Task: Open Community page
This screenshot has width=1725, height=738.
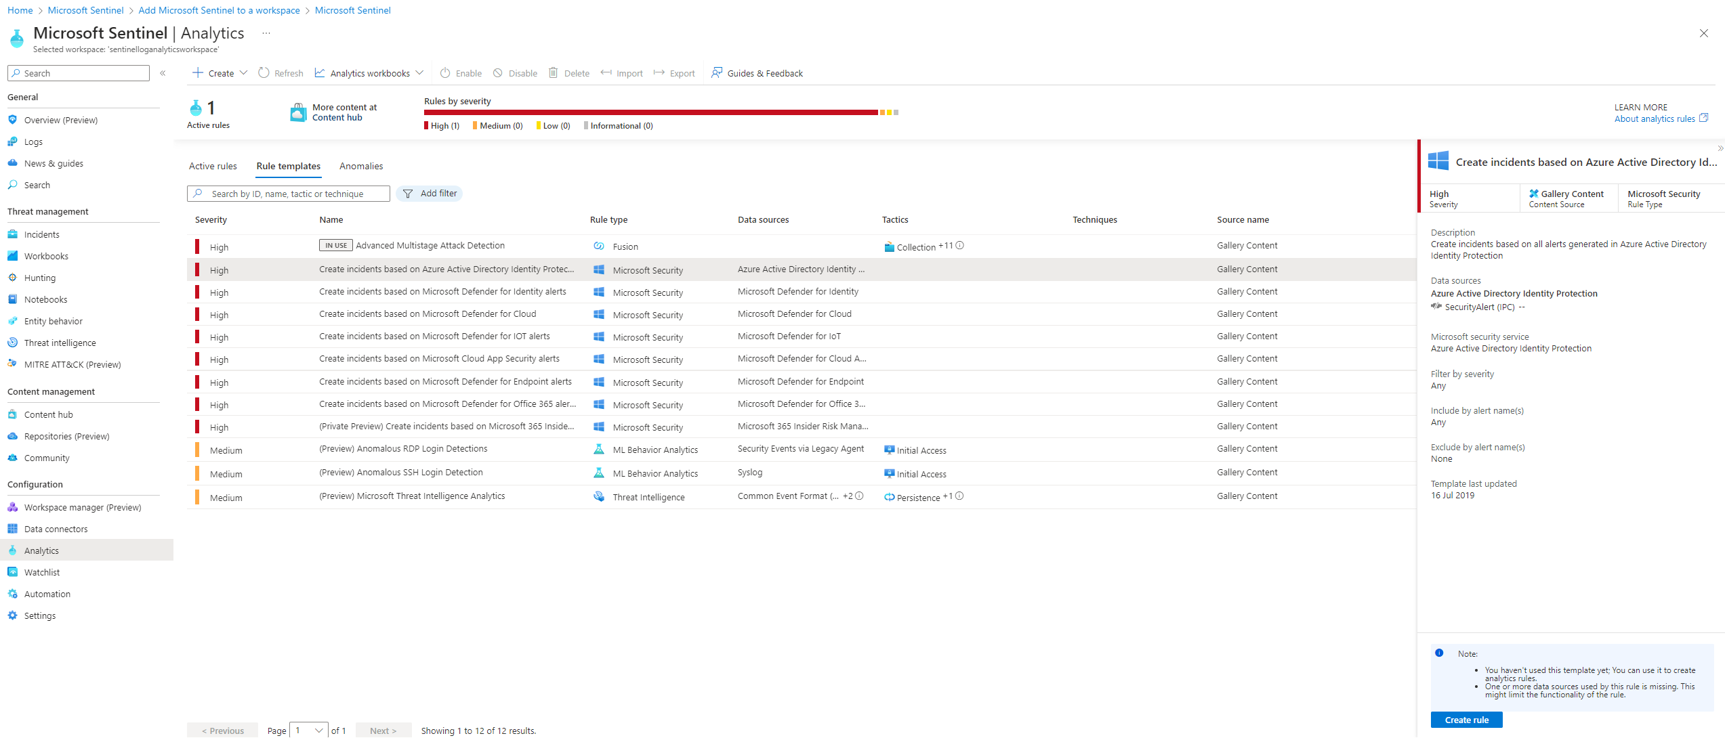Action: tap(47, 458)
